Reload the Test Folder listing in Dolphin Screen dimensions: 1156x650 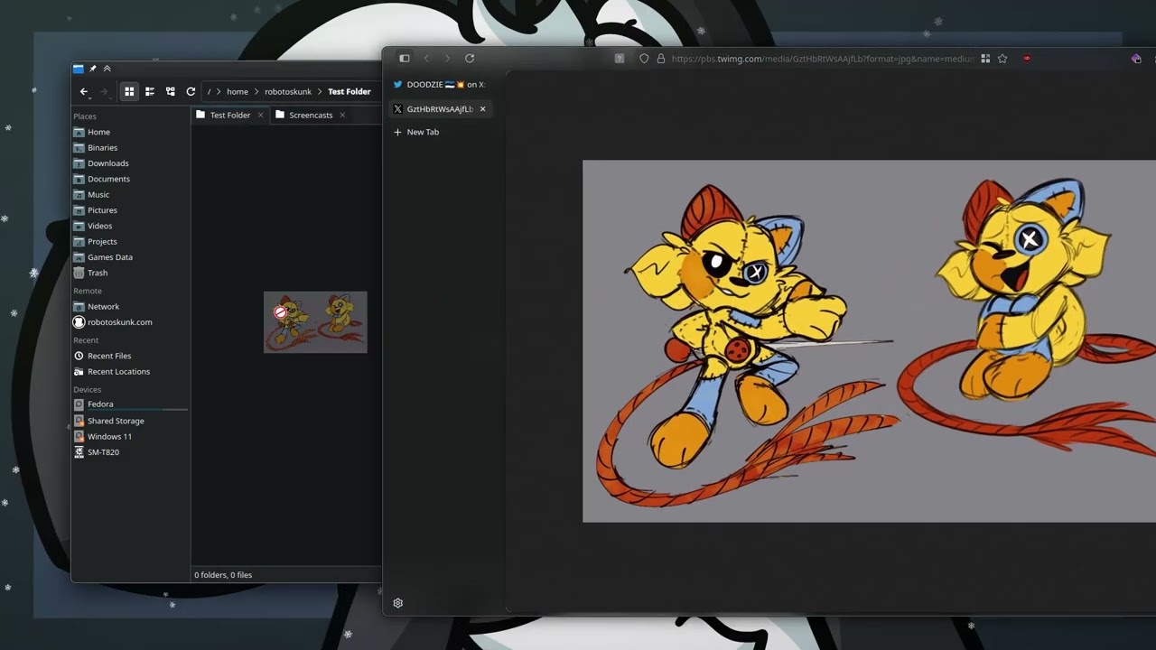click(191, 91)
